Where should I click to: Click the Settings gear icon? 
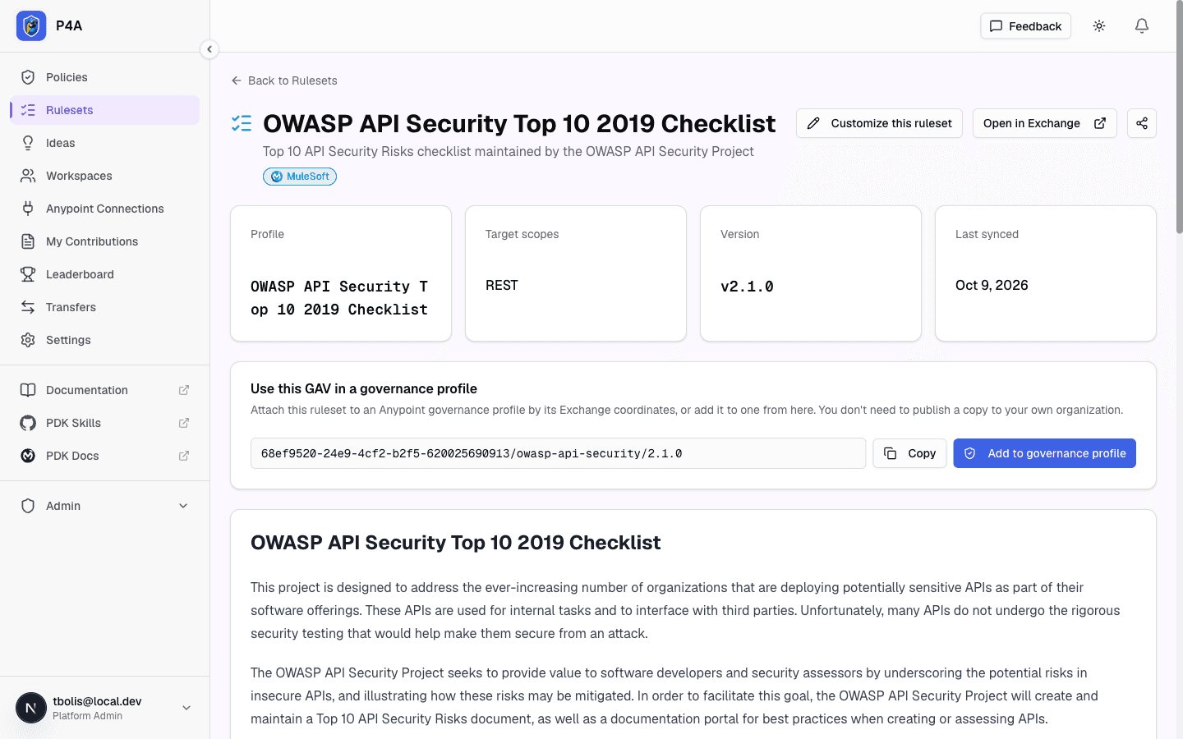[x=28, y=340]
